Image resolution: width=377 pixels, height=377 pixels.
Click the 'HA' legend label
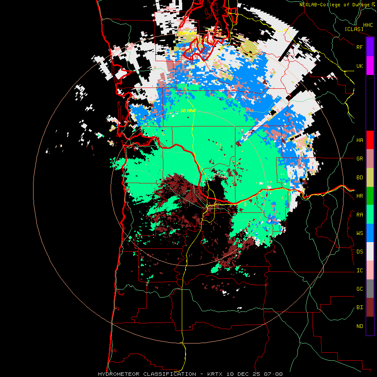pyautogui.click(x=359, y=140)
